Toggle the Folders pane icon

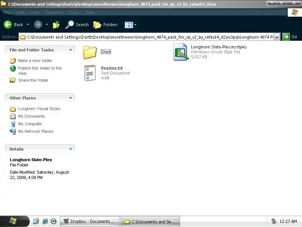(97, 25)
